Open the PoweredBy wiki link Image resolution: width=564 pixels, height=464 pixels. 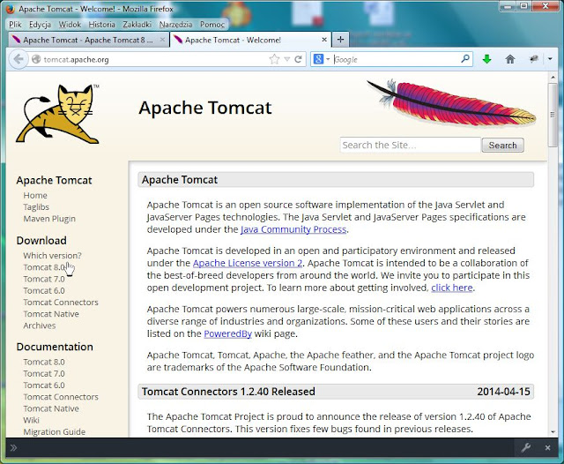click(x=227, y=333)
